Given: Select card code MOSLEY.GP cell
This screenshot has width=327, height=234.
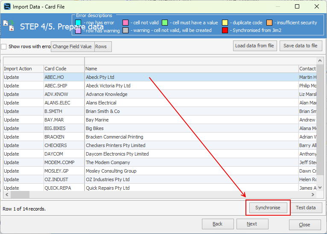Looking at the screenshot, I should point(64,171).
